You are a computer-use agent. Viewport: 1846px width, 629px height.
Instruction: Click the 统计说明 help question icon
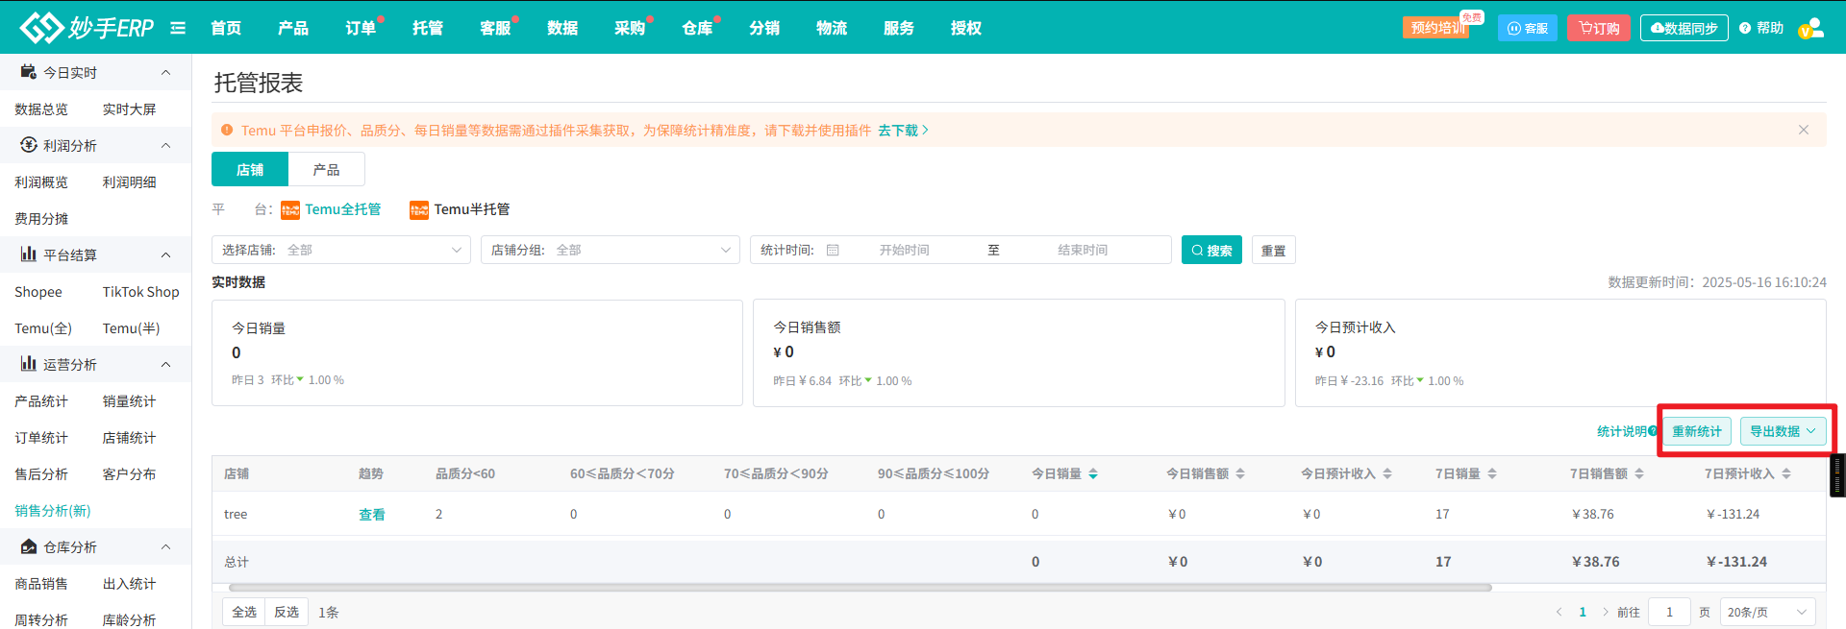(1653, 431)
